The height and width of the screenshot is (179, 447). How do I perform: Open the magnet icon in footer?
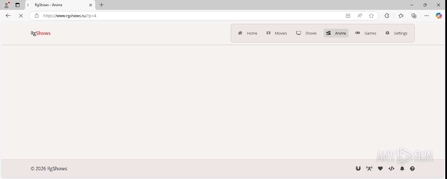[x=358, y=169]
